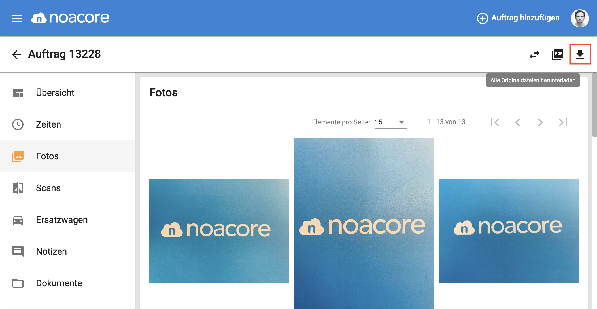Open the Scans section
This screenshot has height=309, width=597.
click(x=67, y=188)
